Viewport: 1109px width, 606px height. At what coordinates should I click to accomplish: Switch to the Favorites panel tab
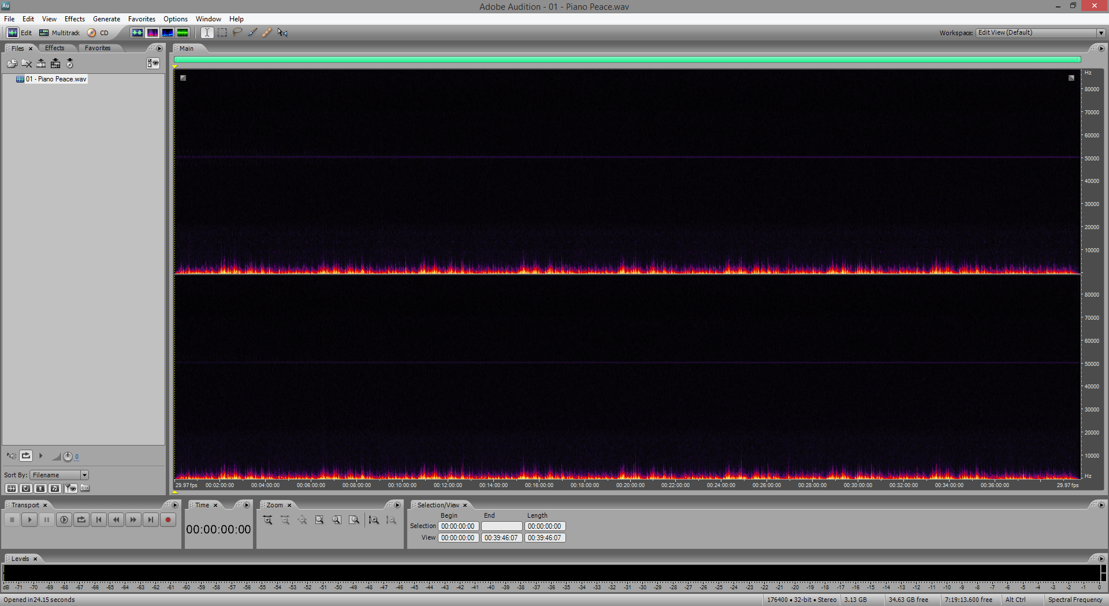[x=98, y=48]
